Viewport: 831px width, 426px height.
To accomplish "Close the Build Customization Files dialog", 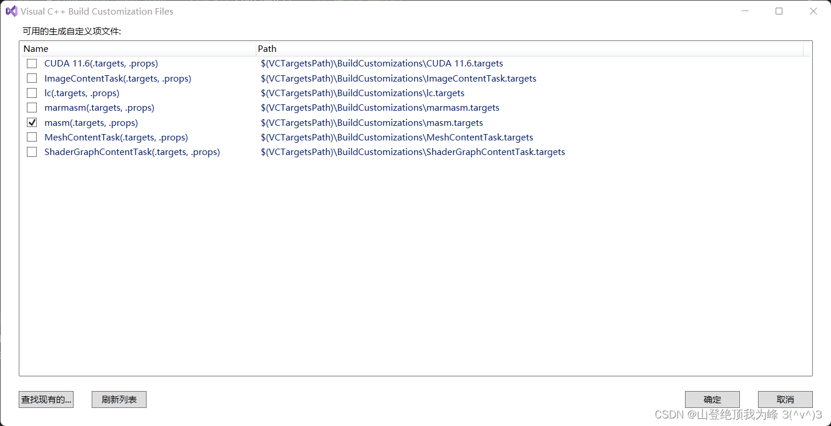I will (813, 11).
